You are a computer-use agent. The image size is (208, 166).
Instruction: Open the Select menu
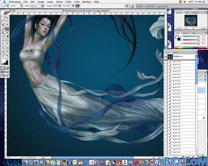[x=59, y=2]
